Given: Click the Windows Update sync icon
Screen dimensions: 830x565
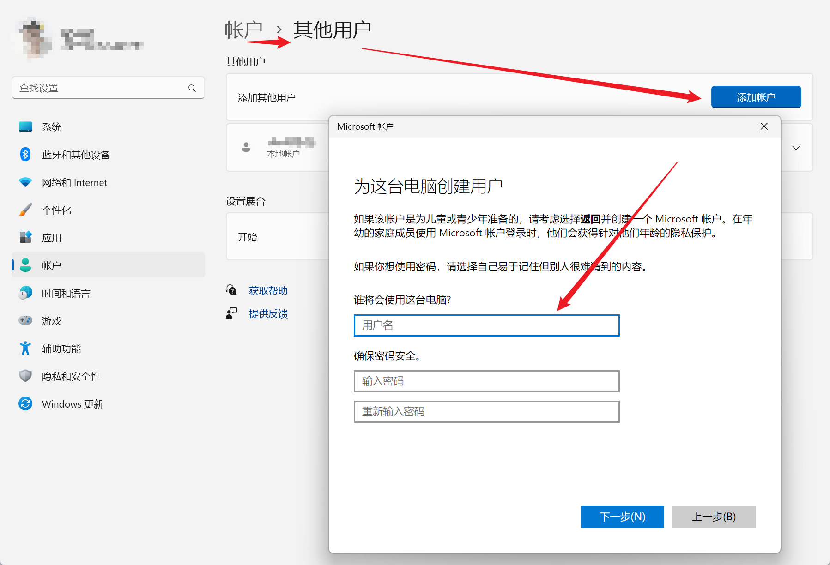Looking at the screenshot, I should (25, 404).
